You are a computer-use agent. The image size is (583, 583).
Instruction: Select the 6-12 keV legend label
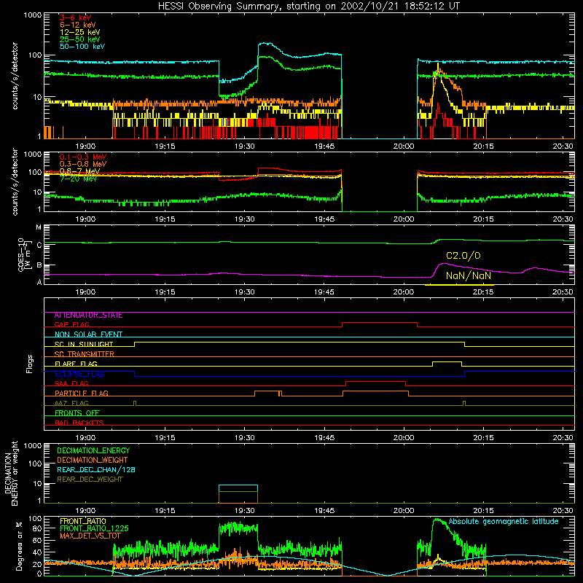[78, 25]
